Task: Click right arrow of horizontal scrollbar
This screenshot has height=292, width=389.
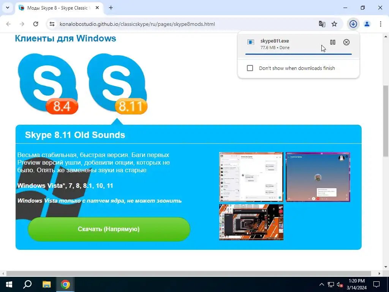Action: 379,273
